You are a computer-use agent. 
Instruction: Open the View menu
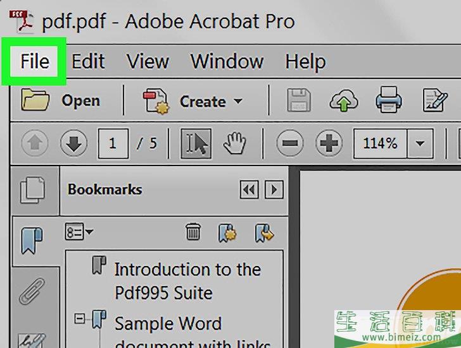point(148,61)
